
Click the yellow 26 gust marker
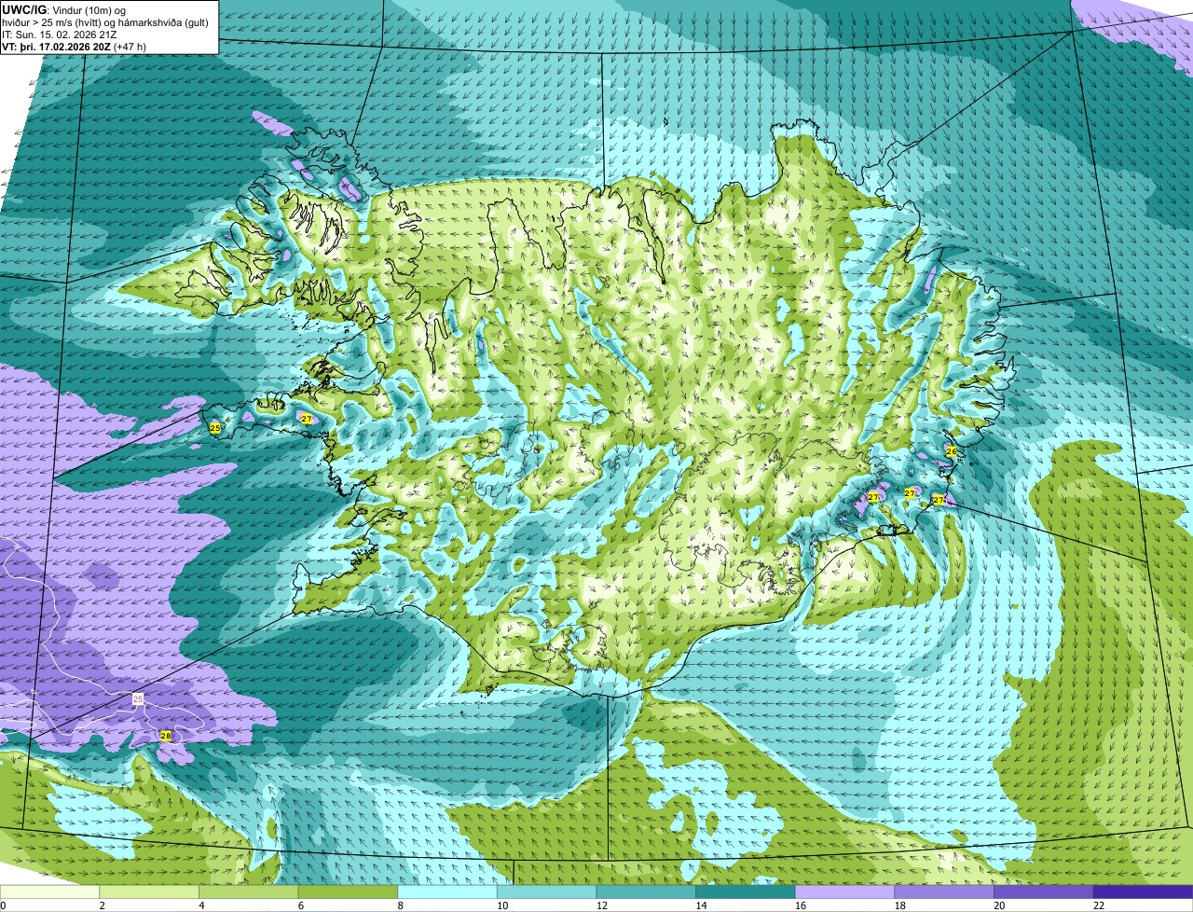pyautogui.click(x=952, y=451)
